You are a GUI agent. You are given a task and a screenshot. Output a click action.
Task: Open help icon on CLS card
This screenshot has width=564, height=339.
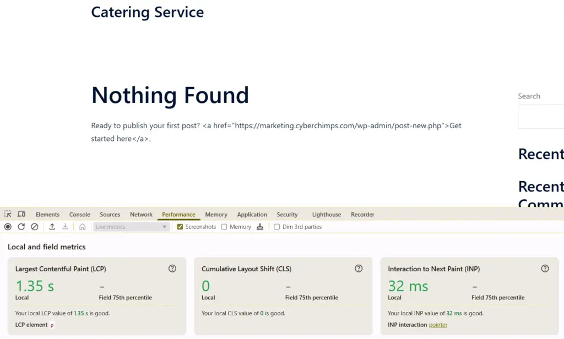359,269
